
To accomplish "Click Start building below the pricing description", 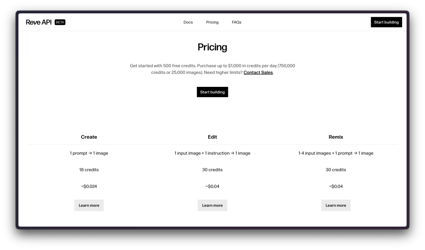I will (x=212, y=92).
